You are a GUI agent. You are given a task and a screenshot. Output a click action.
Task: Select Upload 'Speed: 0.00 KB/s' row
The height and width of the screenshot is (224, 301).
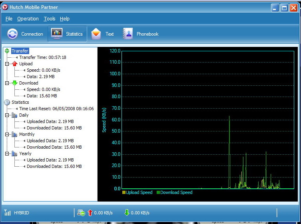coord(44,70)
